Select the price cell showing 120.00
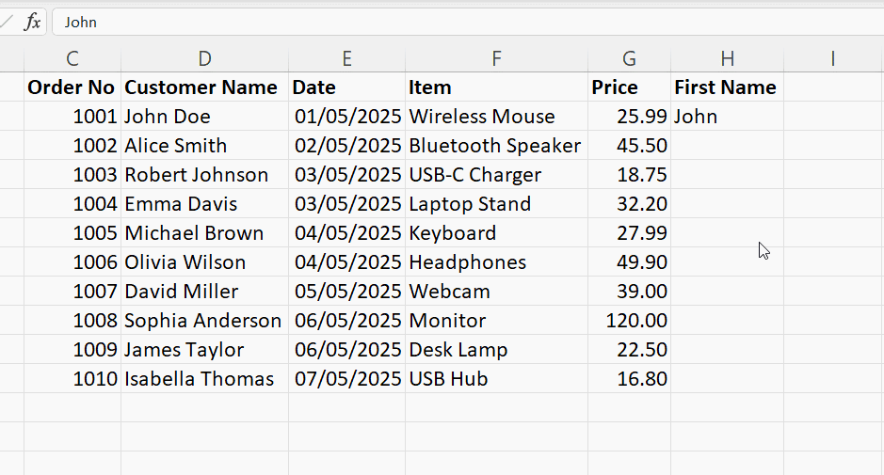Screen dimensions: 884x475 629,321
